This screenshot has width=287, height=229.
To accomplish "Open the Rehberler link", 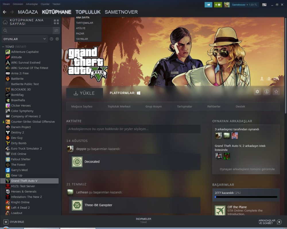I will tap(214, 106).
